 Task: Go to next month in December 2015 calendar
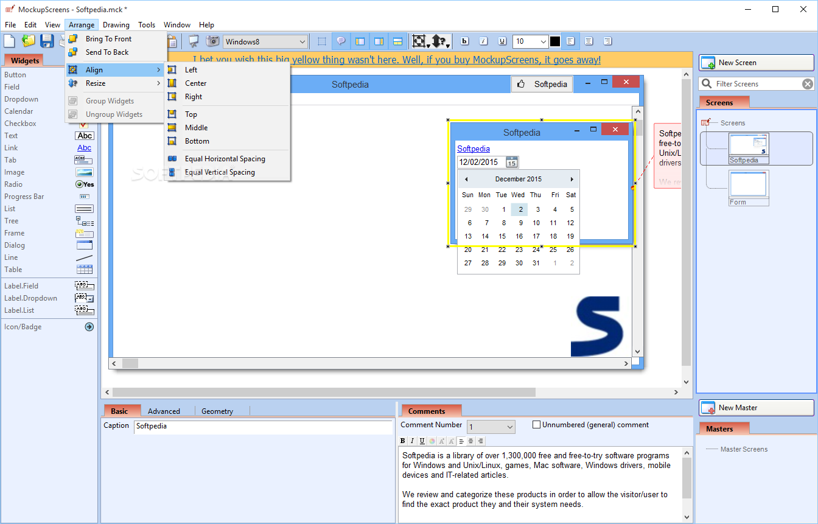(572, 180)
